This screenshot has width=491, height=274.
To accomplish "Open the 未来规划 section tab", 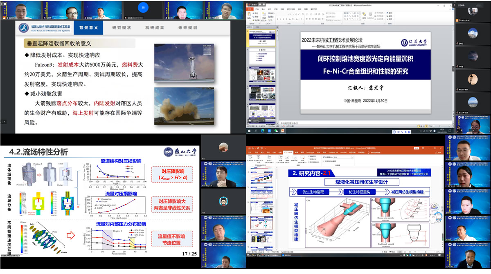I will pos(187,28).
